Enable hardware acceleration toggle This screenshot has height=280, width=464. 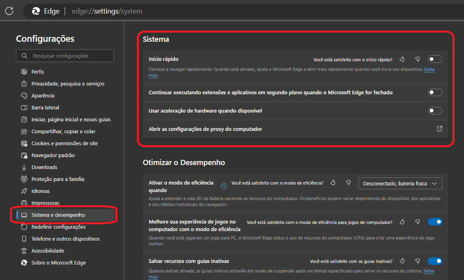pyautogui.click(x=435, y=111)
